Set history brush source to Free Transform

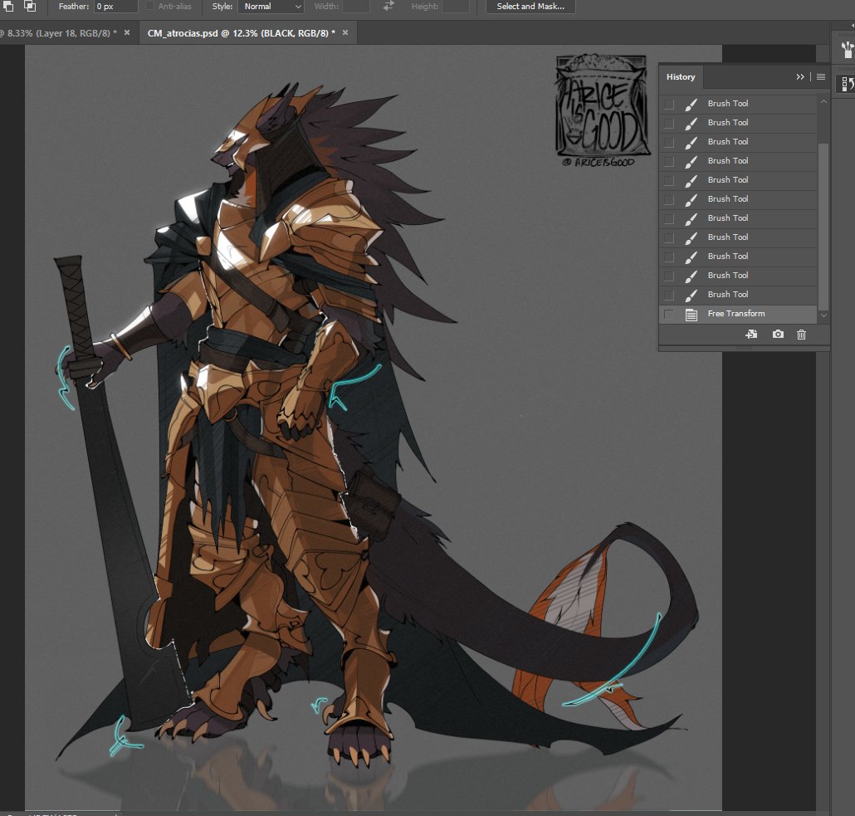coord(668,314)
